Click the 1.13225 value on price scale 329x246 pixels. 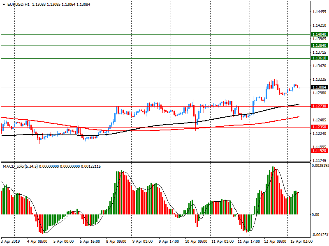(x=319, y=79)
